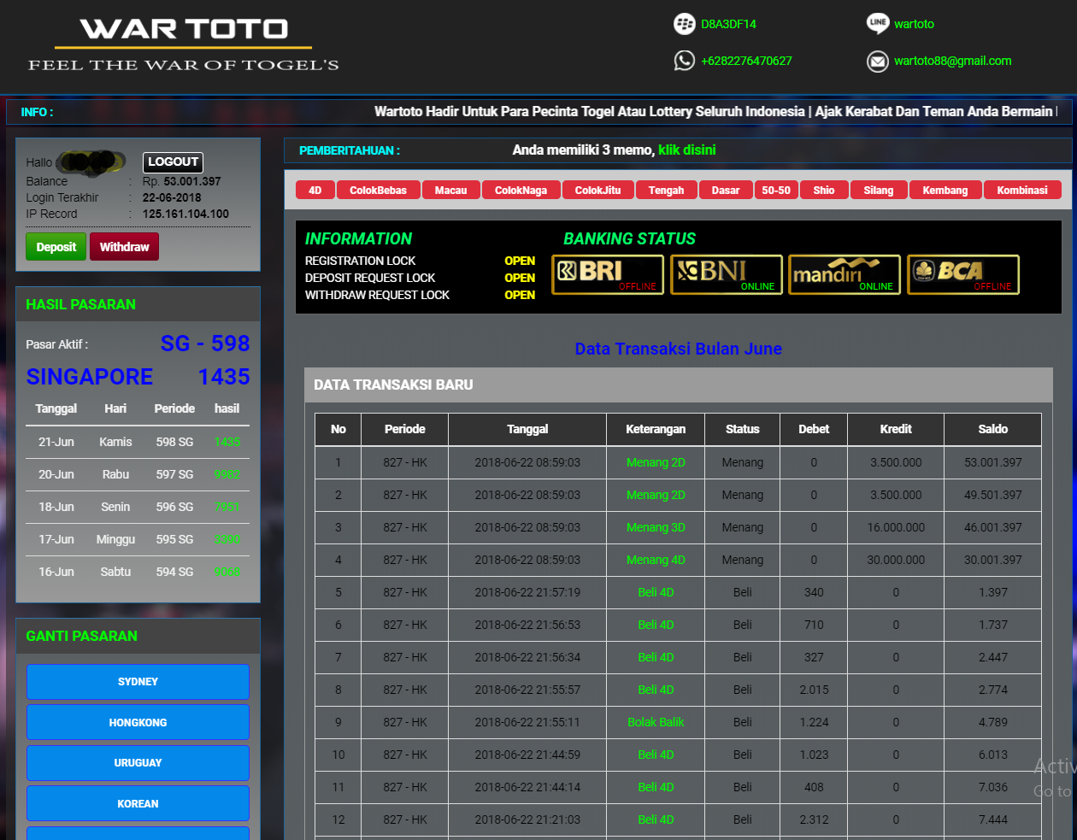This screenshot has width=1077, height=840.
Task: Click the email envelope icon
Action: point(877,61)
